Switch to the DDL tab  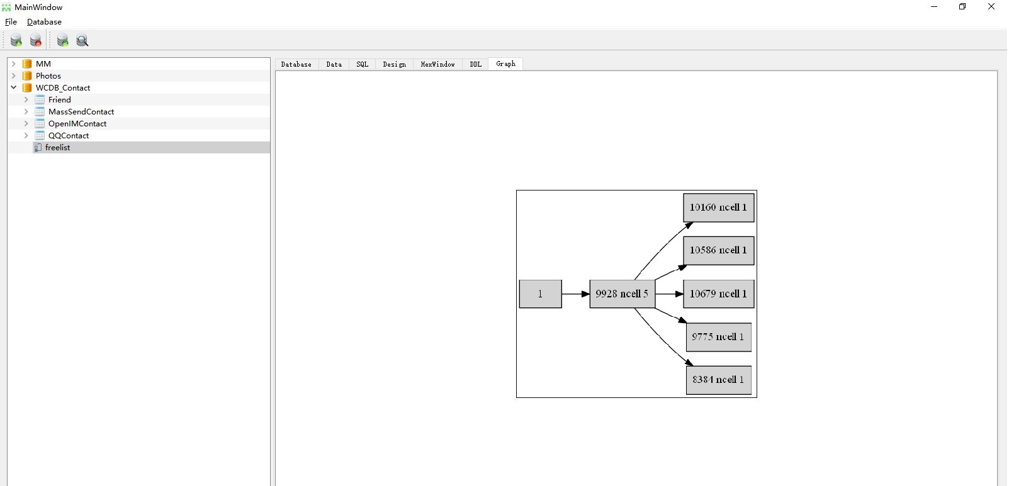pos(476,64)
